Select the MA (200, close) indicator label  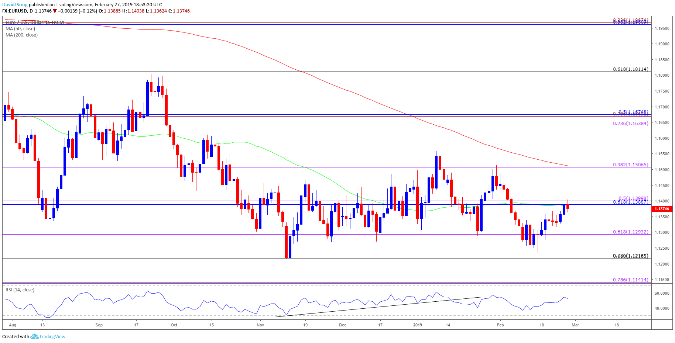pos(21,35)
